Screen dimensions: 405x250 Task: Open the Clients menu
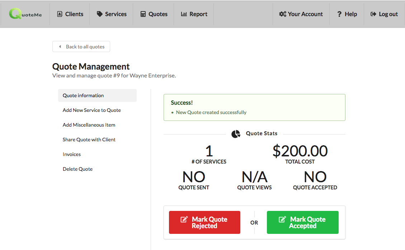coord(70,14)
